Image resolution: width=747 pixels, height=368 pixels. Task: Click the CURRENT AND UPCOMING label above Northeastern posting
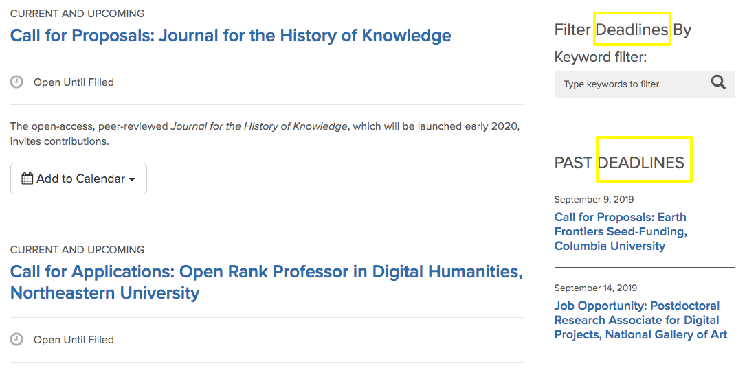click(77, 249)
